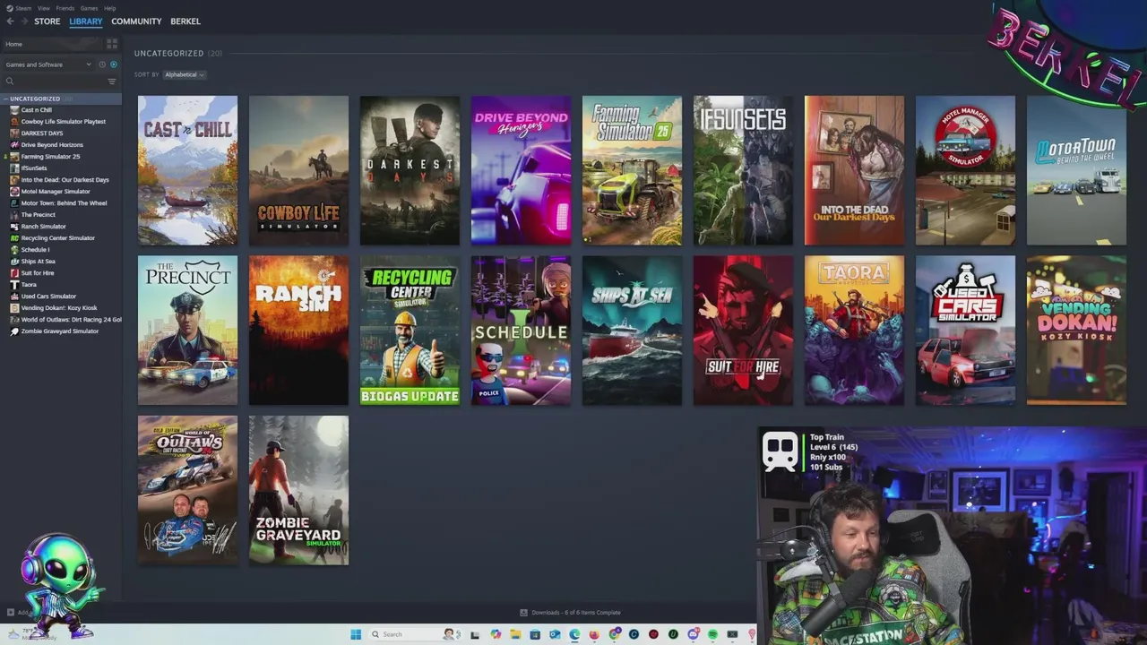
Task: Open the Farming Simulator 25 cover
Action: 632,170
